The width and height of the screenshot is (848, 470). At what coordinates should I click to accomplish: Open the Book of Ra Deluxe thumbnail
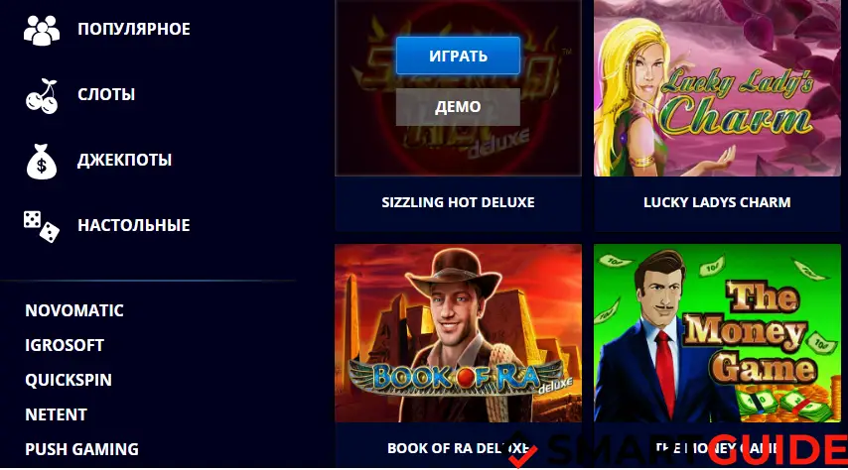pyautogui.click(x=458, y=333)
